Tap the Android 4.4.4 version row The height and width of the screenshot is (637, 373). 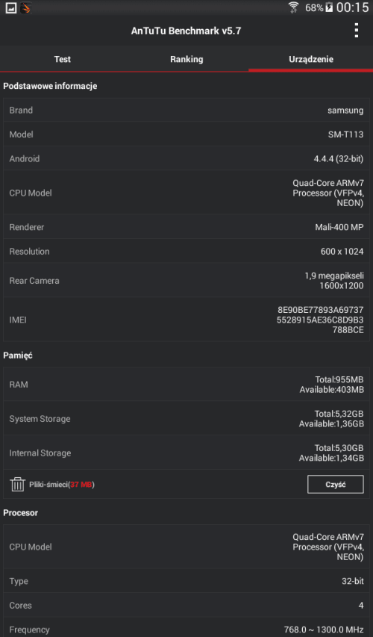point(186,159)
